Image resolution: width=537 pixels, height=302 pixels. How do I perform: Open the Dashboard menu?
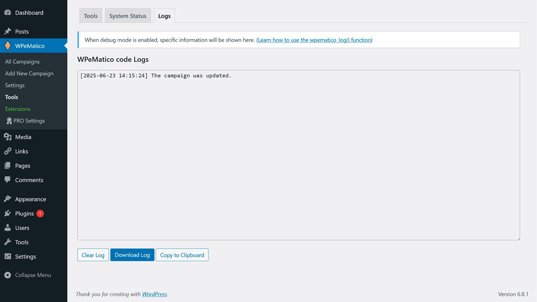pyautogui.click(x=29, y=13)
